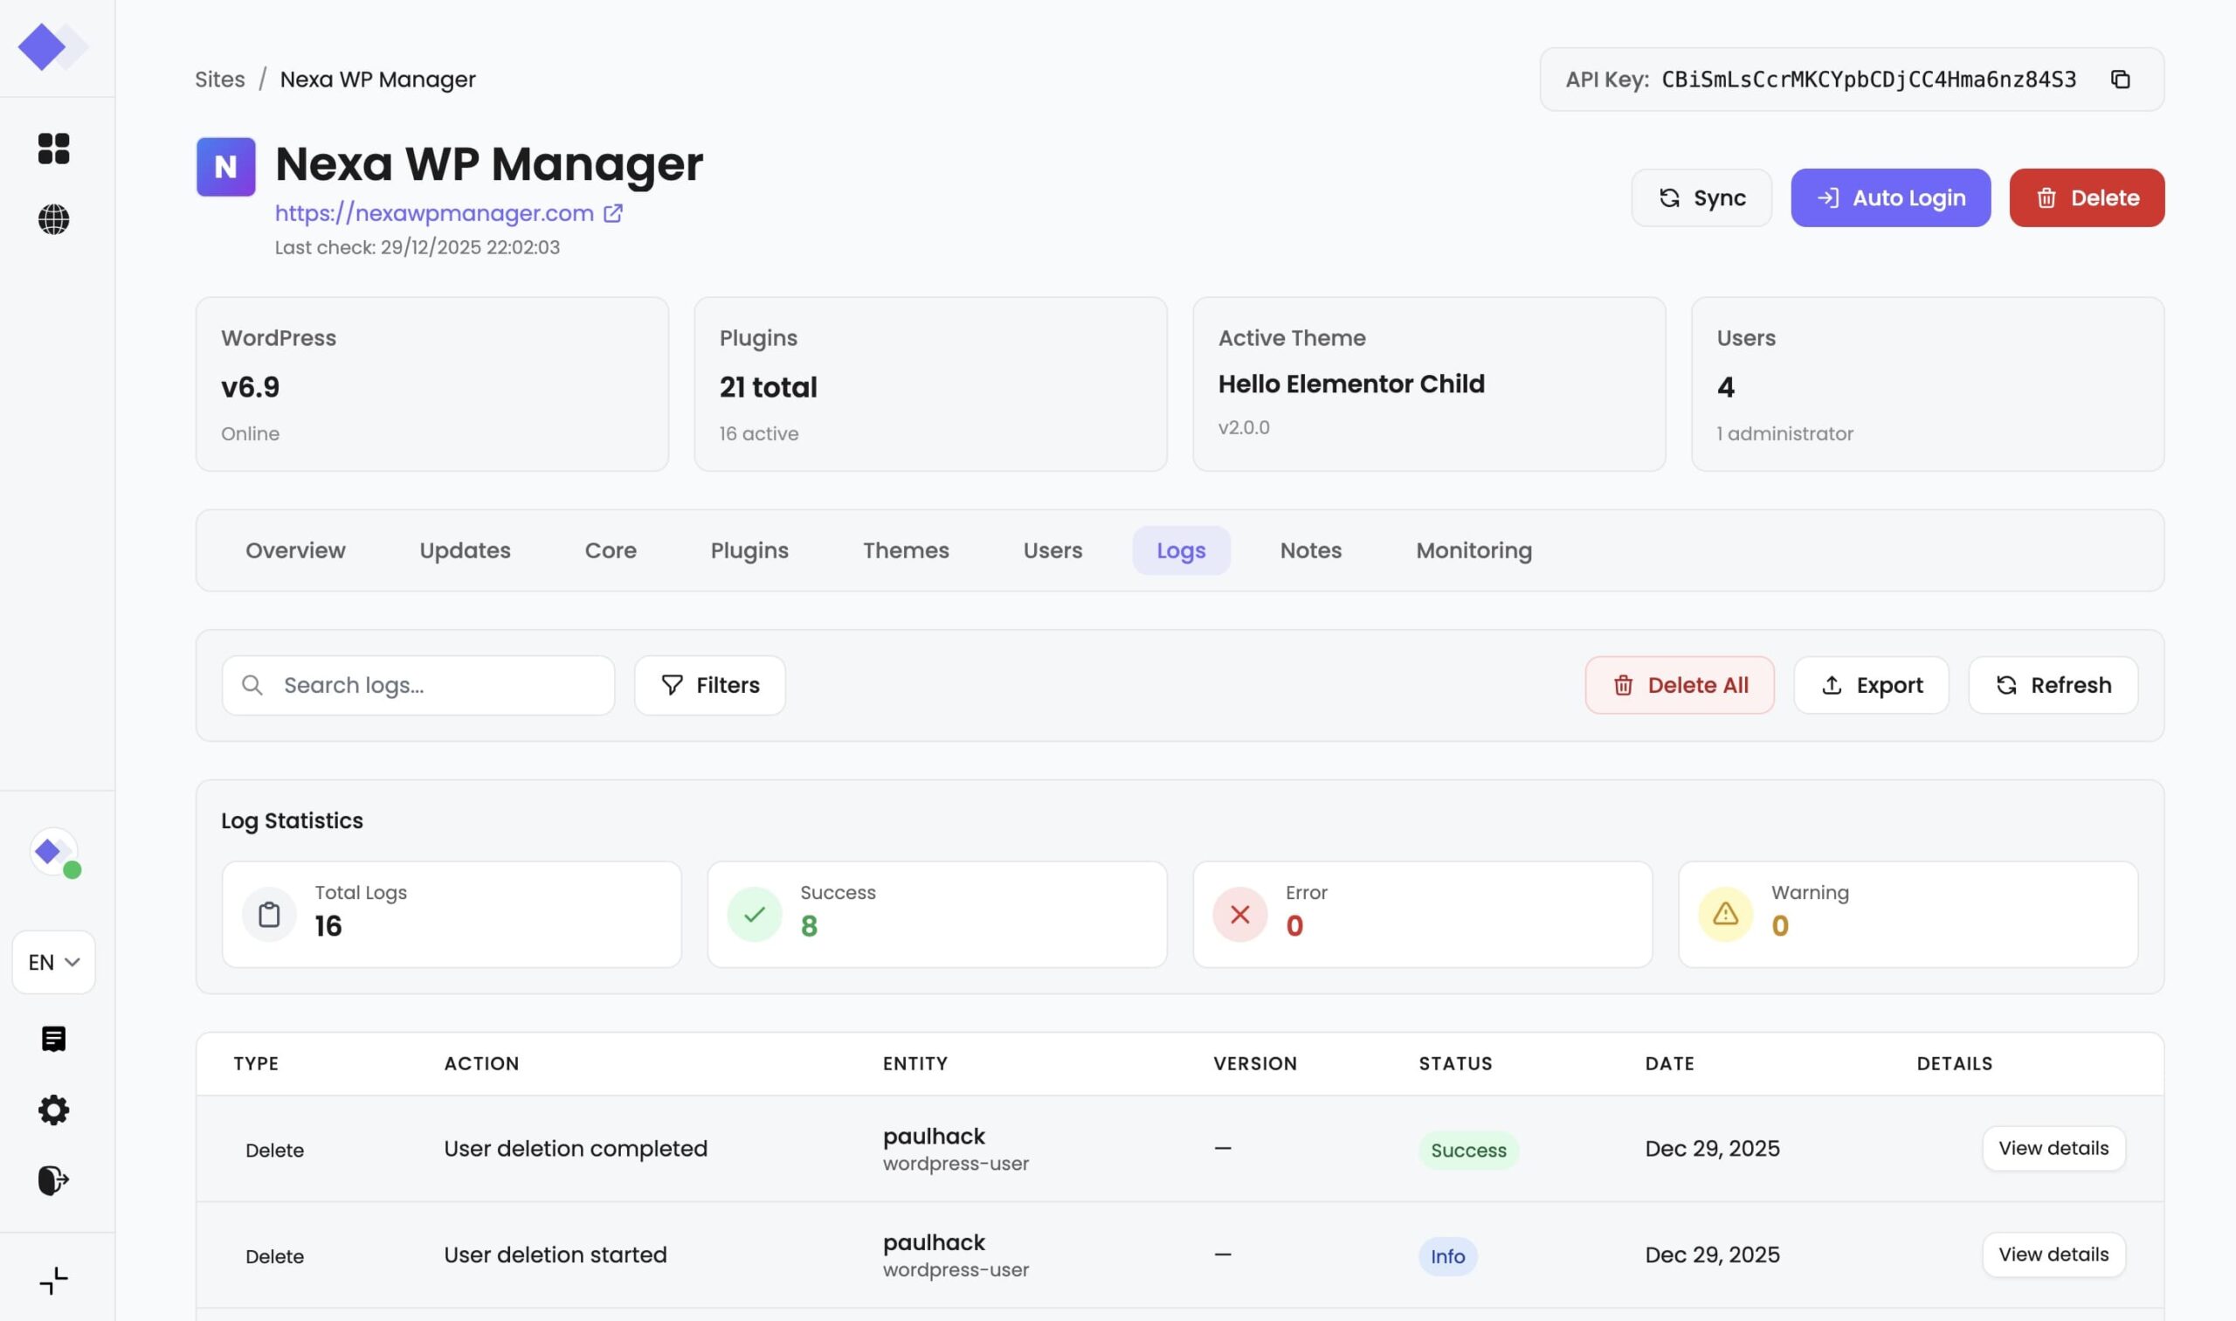Copy the API key with copy icon
The width and height of the screenshot is (2236, 1321).
click(2120, 80)
